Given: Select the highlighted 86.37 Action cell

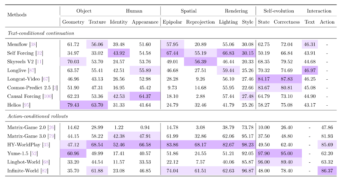Looking at the screenshot, I should [327, 171].
